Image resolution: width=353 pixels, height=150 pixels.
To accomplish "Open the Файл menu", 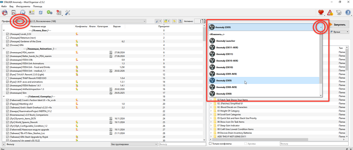I will tap(4, 6).
